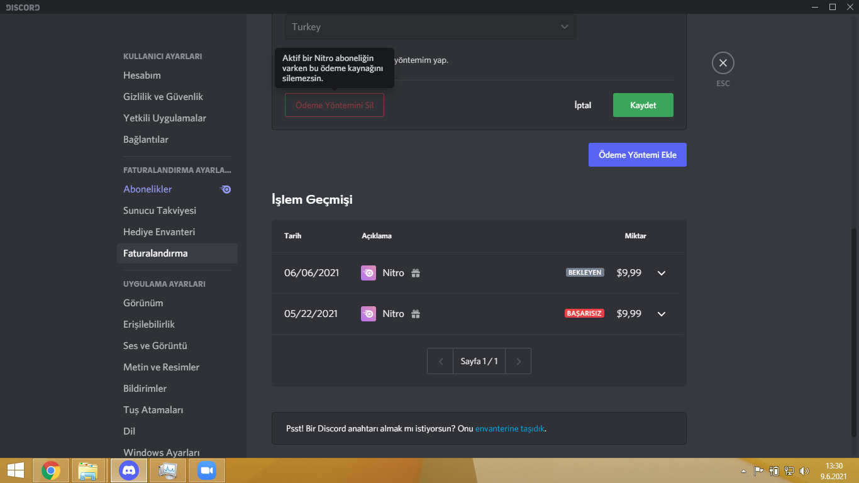Image resolution: width=859 pixels, height=483 pixels.
Task: Click the date 05/22/2021
Action: 311,314
